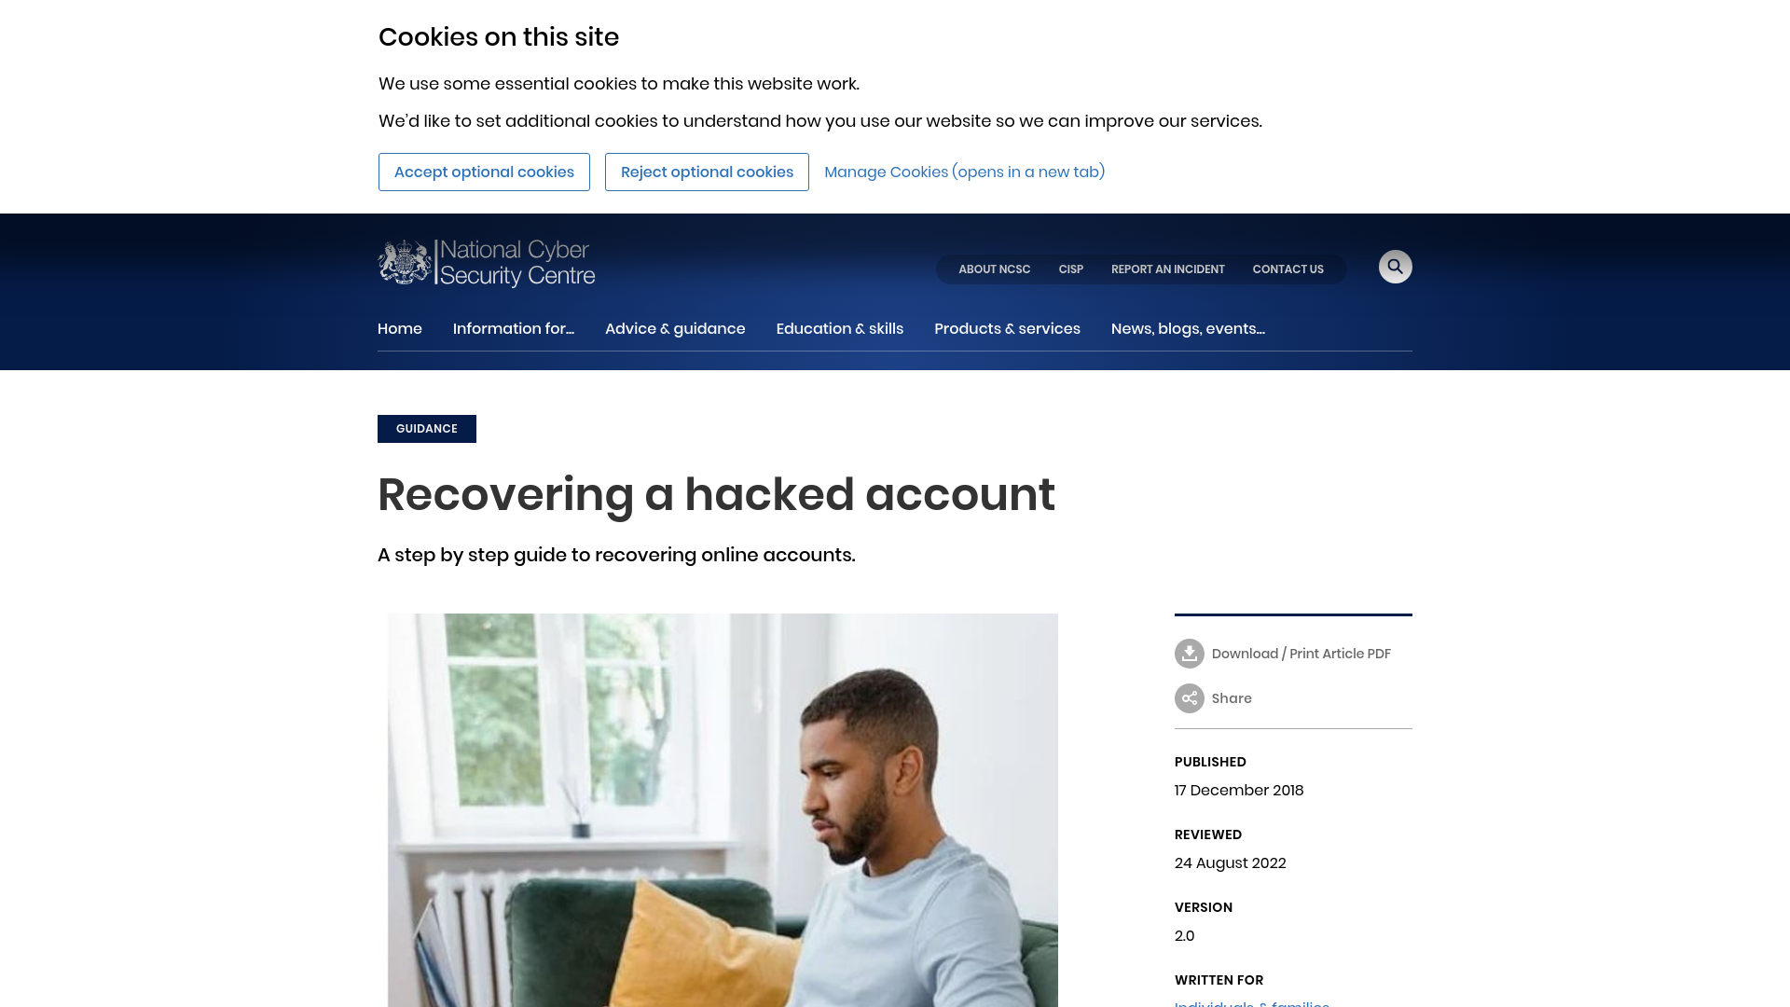The height and width of the screenshot is (1007, 1790).
Task: Select the Products & services menu tab
Action: tap(1008, 328)
